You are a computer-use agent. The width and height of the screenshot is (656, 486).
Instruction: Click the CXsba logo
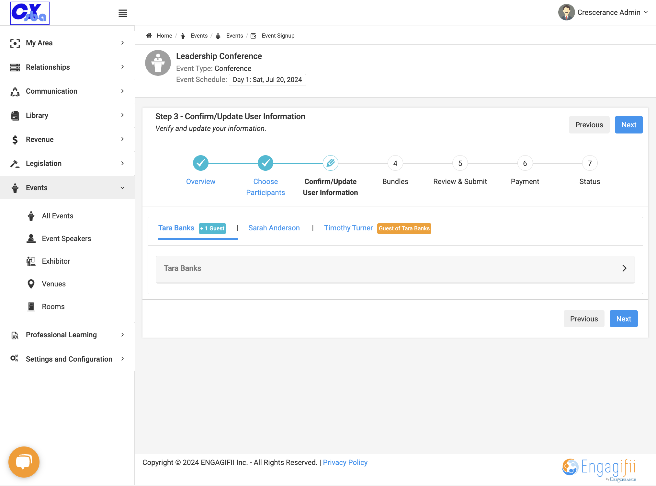30,13
